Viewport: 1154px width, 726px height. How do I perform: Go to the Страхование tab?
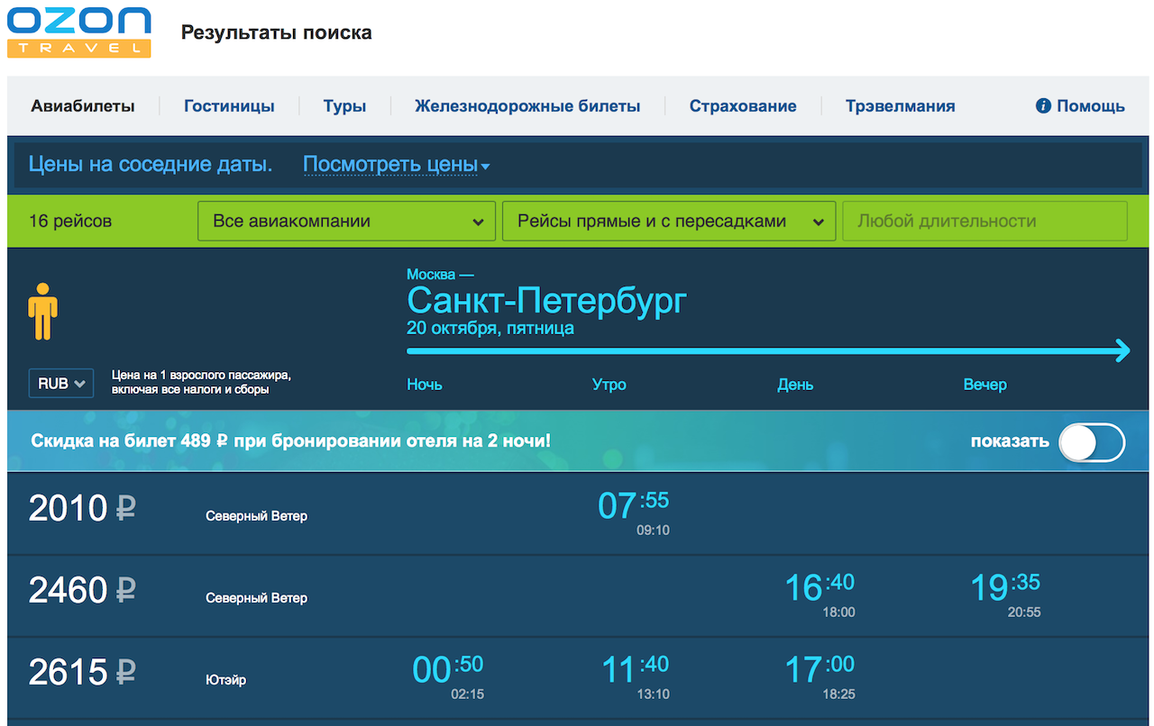743,106
